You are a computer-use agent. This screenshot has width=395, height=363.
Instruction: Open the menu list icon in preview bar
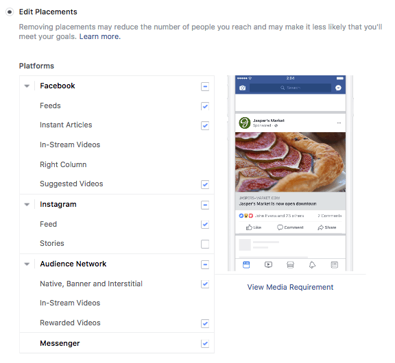coord(334,264)
